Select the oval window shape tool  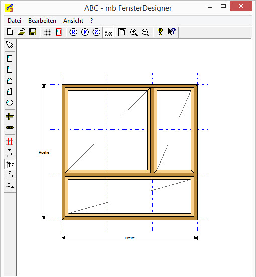10,103
